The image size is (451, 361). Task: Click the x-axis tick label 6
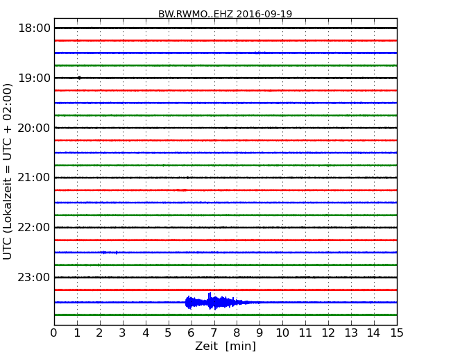pyautogui.click(x=191, y=333)
